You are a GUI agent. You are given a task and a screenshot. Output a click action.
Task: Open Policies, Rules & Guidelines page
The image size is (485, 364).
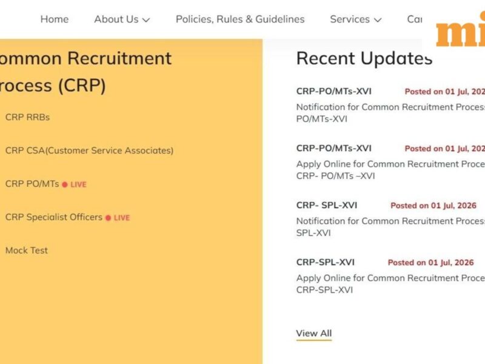pyautogui.click(x=240, y=19)
